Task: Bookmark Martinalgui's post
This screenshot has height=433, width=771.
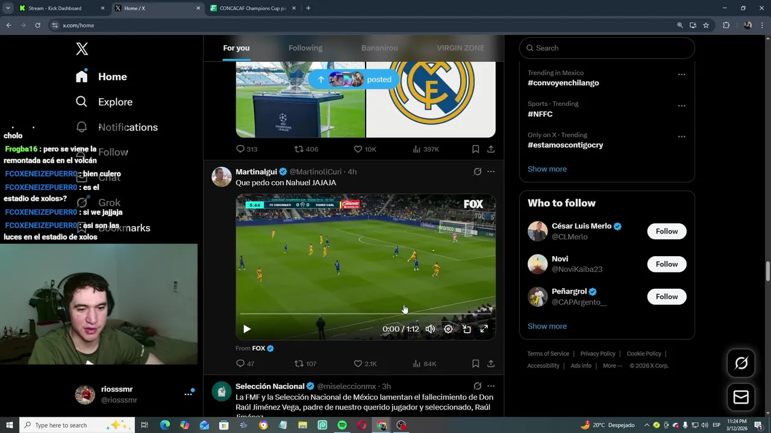Action: click(x=475, y=364)
